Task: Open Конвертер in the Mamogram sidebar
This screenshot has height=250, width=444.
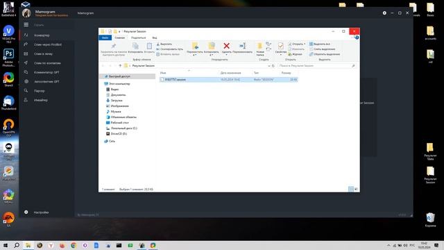Action: tap(42, 35)
